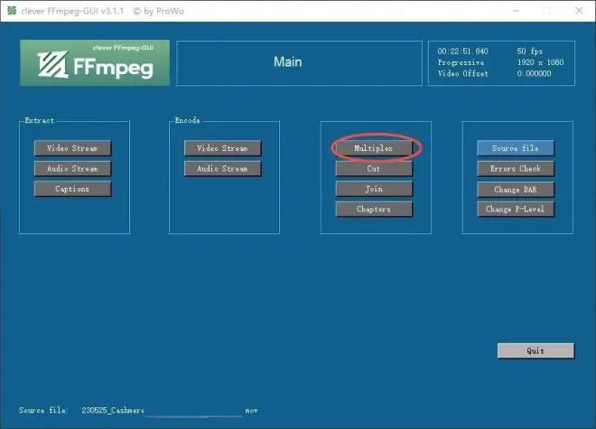Viewport: 596px width, 429px height.
Task: Quit the application
Action: [535, 350]
